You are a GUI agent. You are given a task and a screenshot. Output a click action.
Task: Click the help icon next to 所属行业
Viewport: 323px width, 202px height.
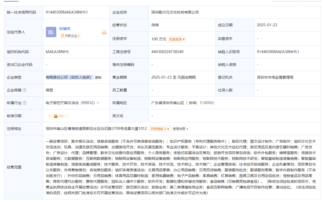pyautogui.click(x=25, y=103)
